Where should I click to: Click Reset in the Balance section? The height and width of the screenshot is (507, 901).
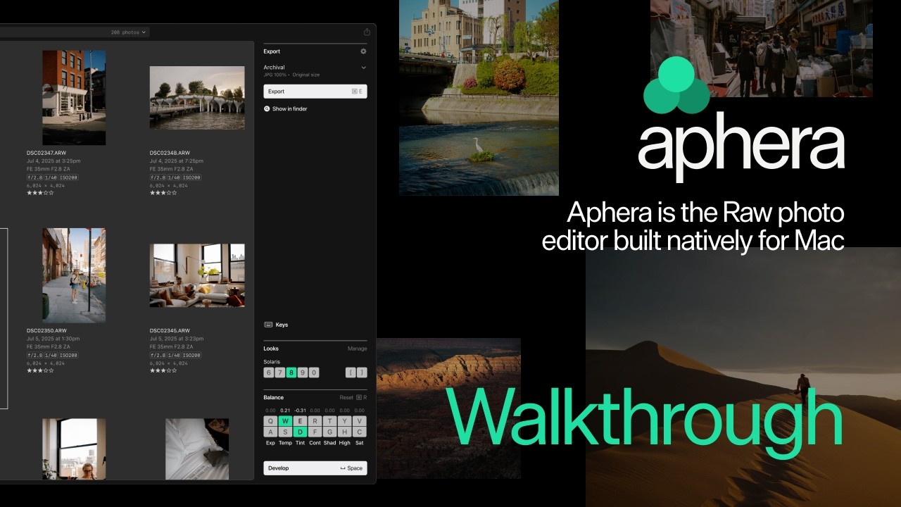point(346,397)
